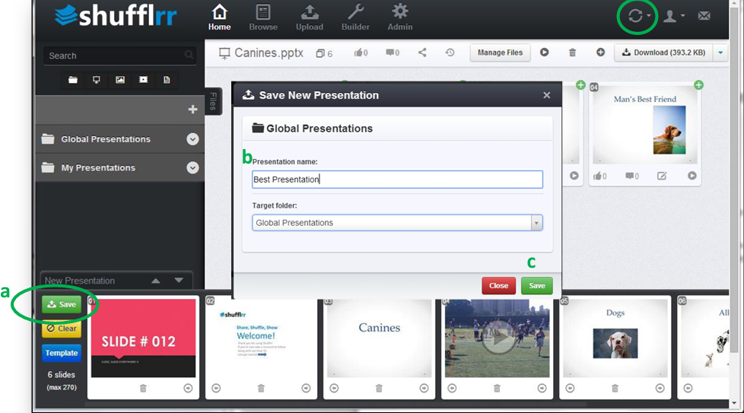744x413 pixels.
Task: Open the Target folder dropdown
Action: pyautogui.click(x=397, y=223)
